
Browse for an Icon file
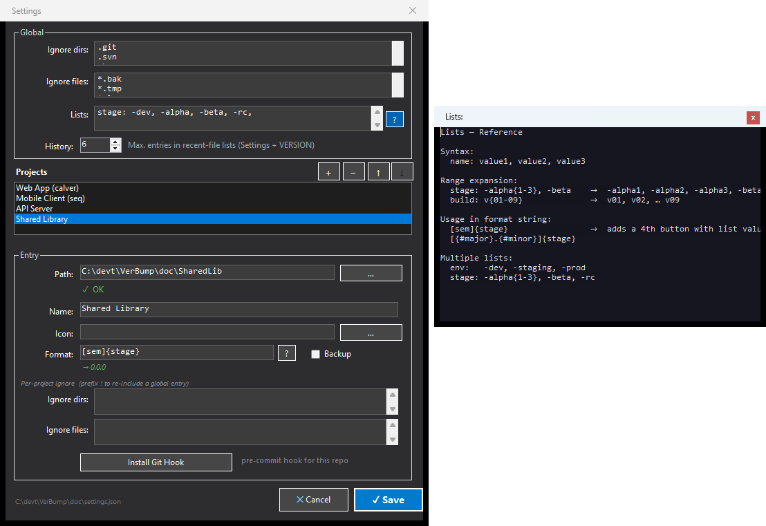371,332
